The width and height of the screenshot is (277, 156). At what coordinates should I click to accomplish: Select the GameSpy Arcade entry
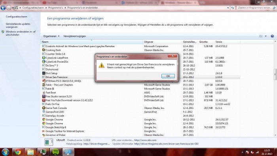(55, 116)
